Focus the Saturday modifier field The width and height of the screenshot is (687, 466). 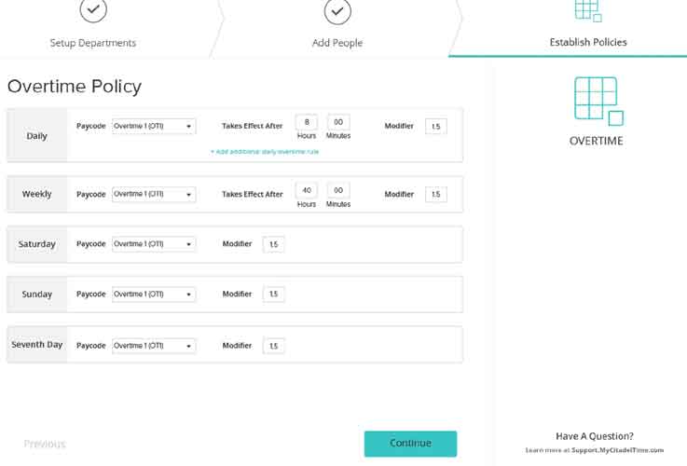point(273,244)
